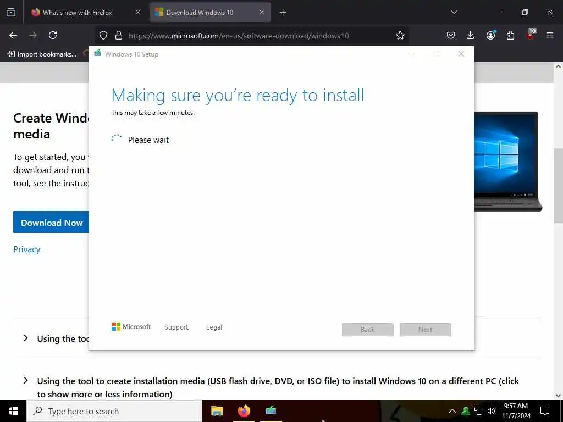The width and height of the screenshot is (563, 422).
Task: Save page to Pocket
Action: [451, 35]
